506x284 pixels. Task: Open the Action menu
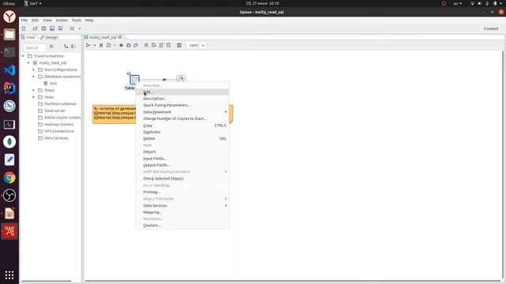pyautogui.click(x=62, y=21)
